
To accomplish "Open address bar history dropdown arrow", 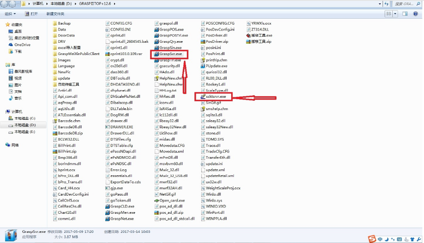I will click(x=380, y=4).
